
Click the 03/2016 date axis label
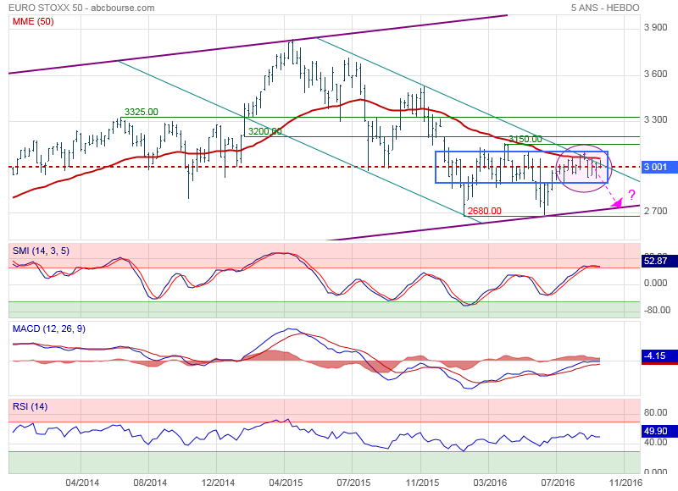[x=490, y=483]
